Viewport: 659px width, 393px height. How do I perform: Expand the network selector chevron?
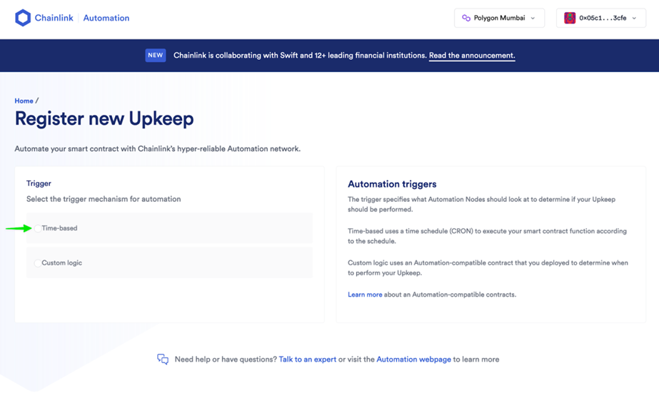(533, 18)
